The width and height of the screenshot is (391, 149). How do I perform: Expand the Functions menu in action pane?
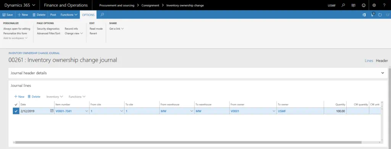click(x=69, y=15)
